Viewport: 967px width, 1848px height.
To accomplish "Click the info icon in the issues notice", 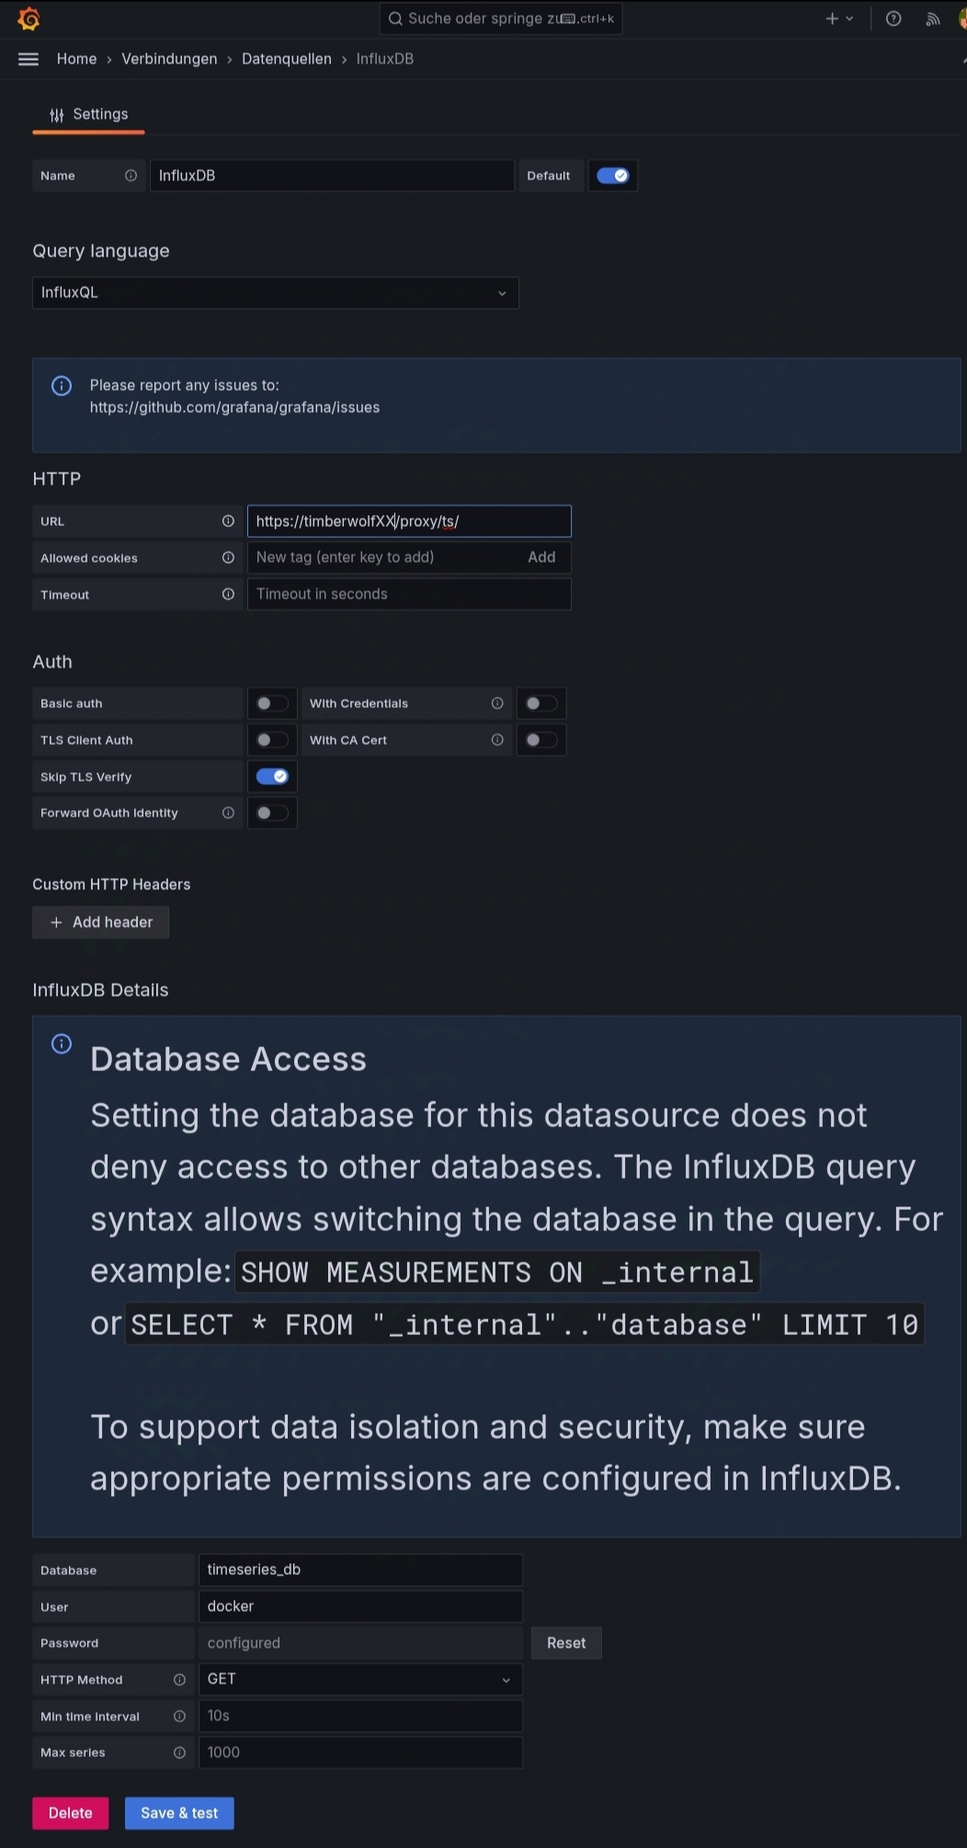I will (62, 386).
